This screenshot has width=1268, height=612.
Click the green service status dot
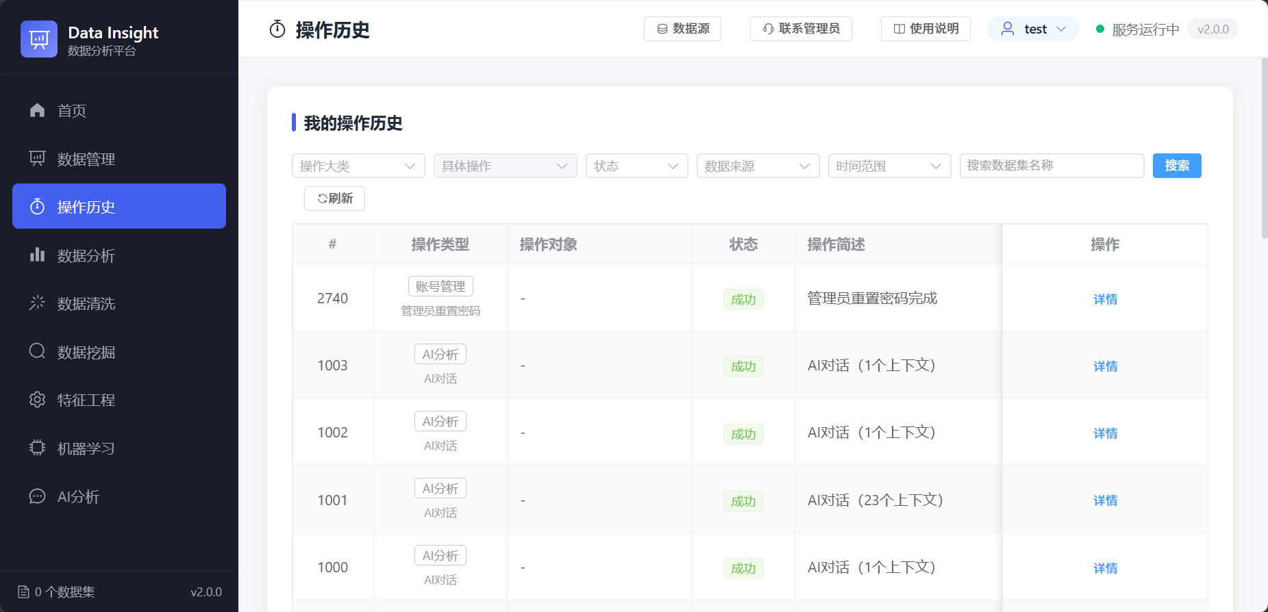pyautogui.click(x=1100, y=29)
